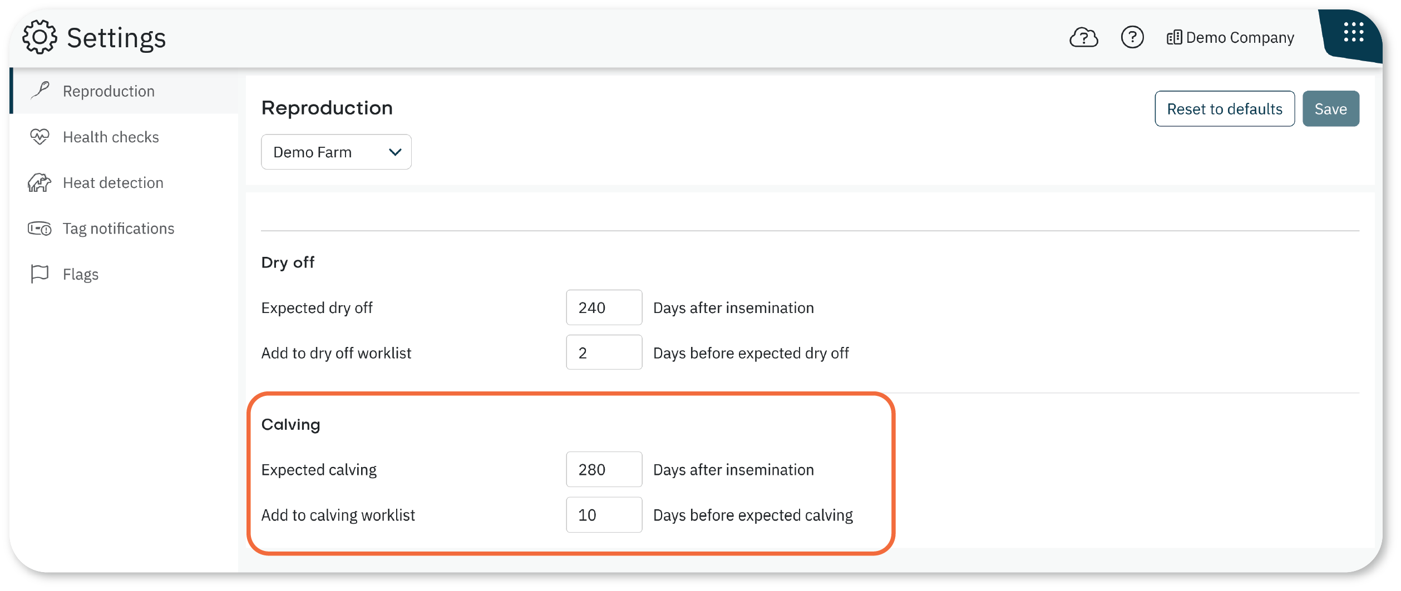Screen dimensions: 1401x591
Task: Click Reset to defaults button
Action: pyautogui.click(x=1224, y=108)
